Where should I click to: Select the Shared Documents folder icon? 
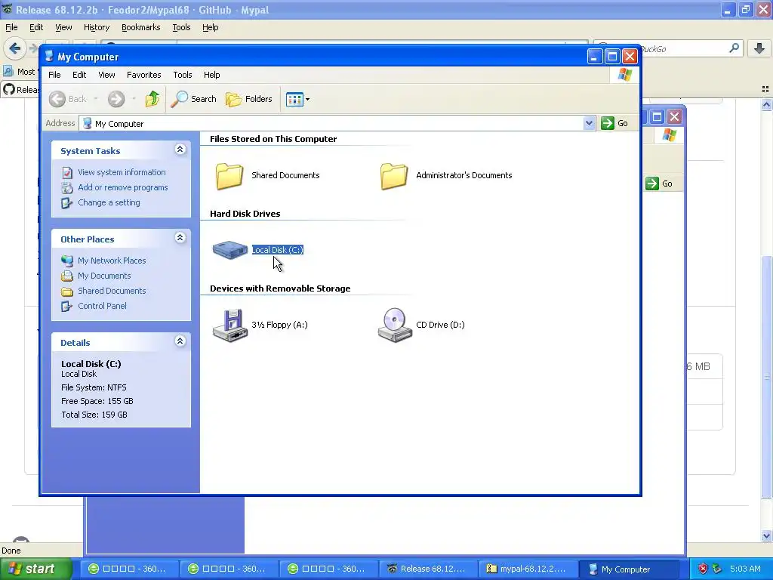[x=229, y=175]
